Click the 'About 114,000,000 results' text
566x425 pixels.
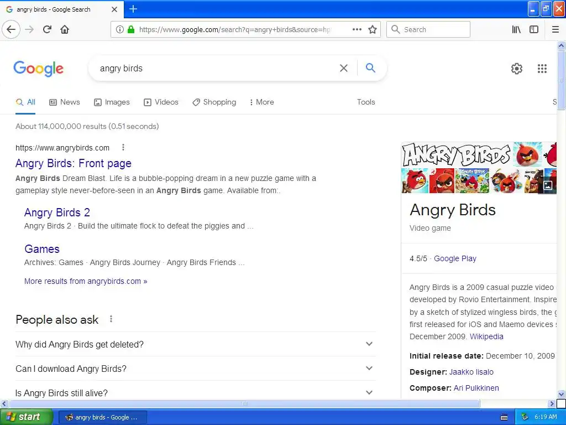point(87,126)
